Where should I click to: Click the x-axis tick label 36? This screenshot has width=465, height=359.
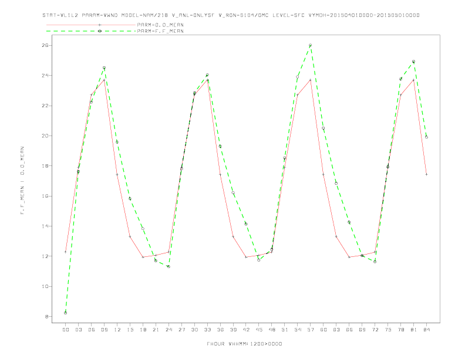220,330
